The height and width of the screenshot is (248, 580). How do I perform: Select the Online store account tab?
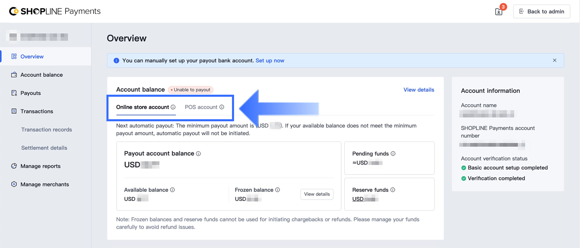143,107
